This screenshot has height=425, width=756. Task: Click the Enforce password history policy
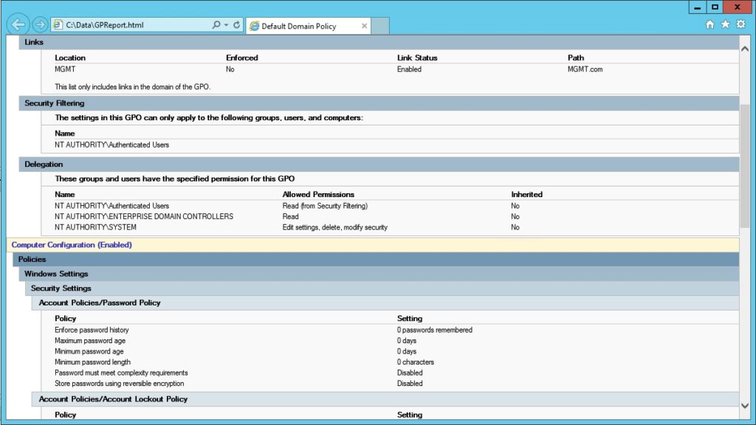pyautogui.click(x=92, y=330)
